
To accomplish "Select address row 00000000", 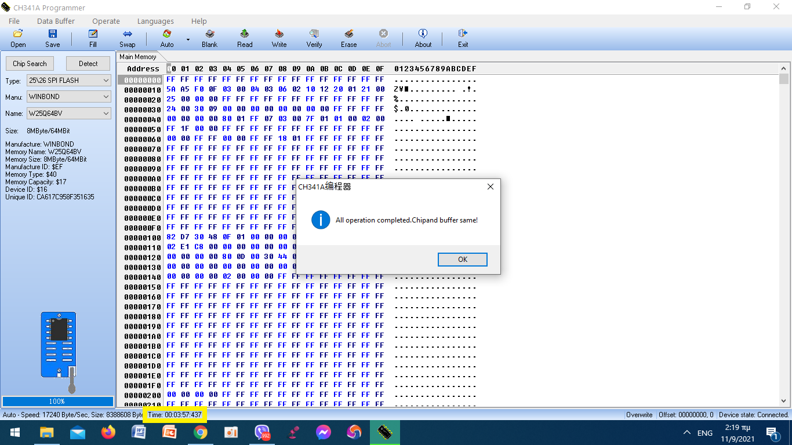I will pyautogui.click(x=143, y=79).
